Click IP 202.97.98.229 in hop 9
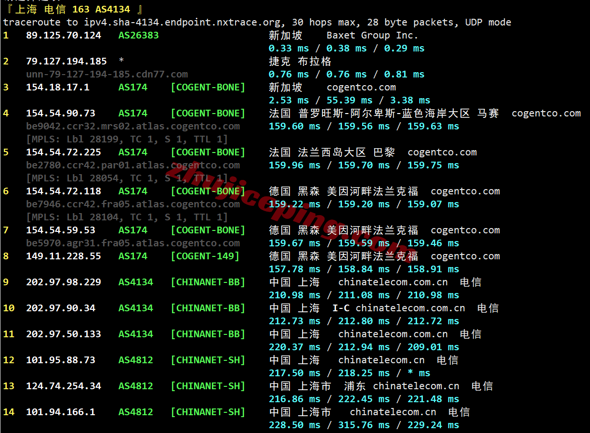Screen dimensions: 590x433 [64, 282]
